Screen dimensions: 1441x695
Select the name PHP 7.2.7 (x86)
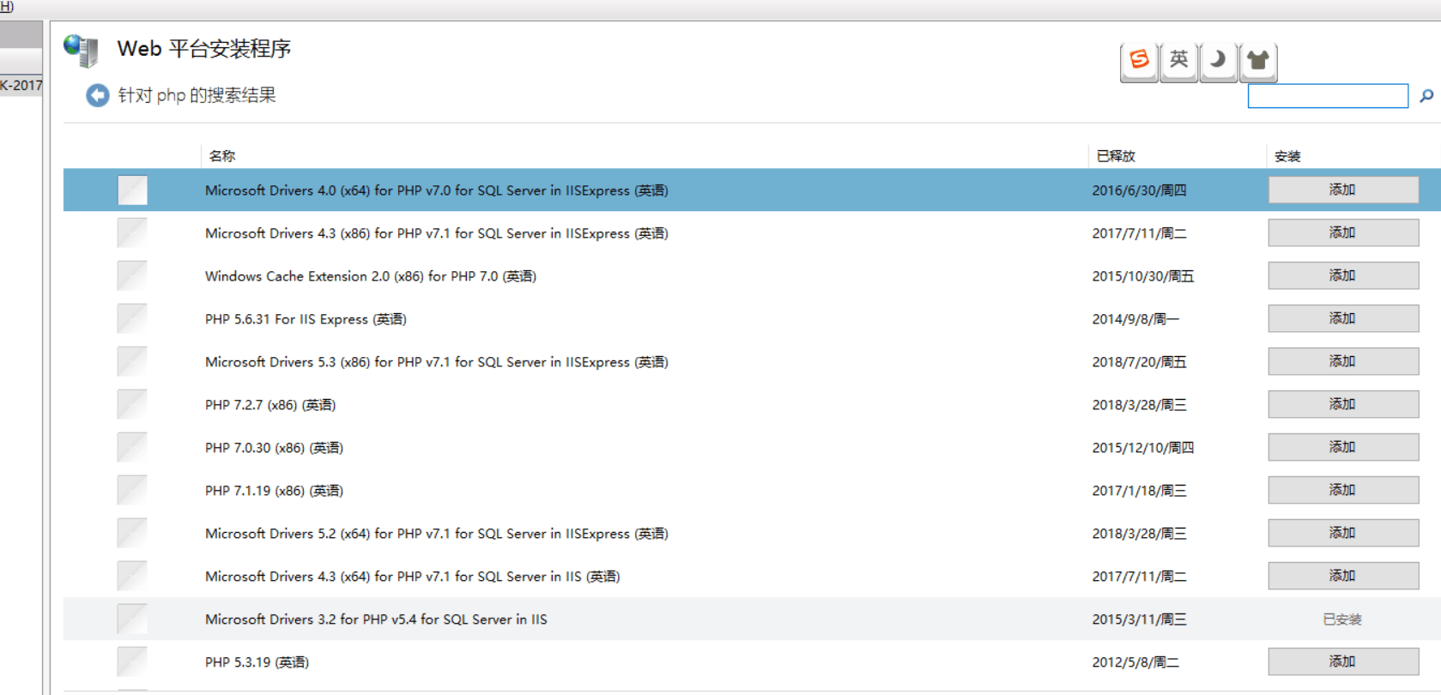[270, 405]
